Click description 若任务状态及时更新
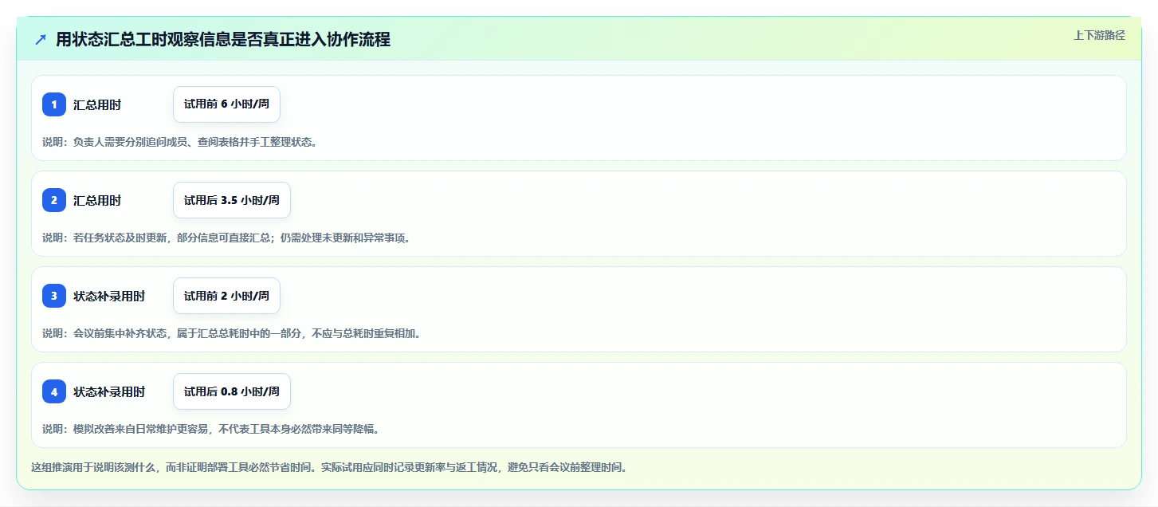 (226, 238)
